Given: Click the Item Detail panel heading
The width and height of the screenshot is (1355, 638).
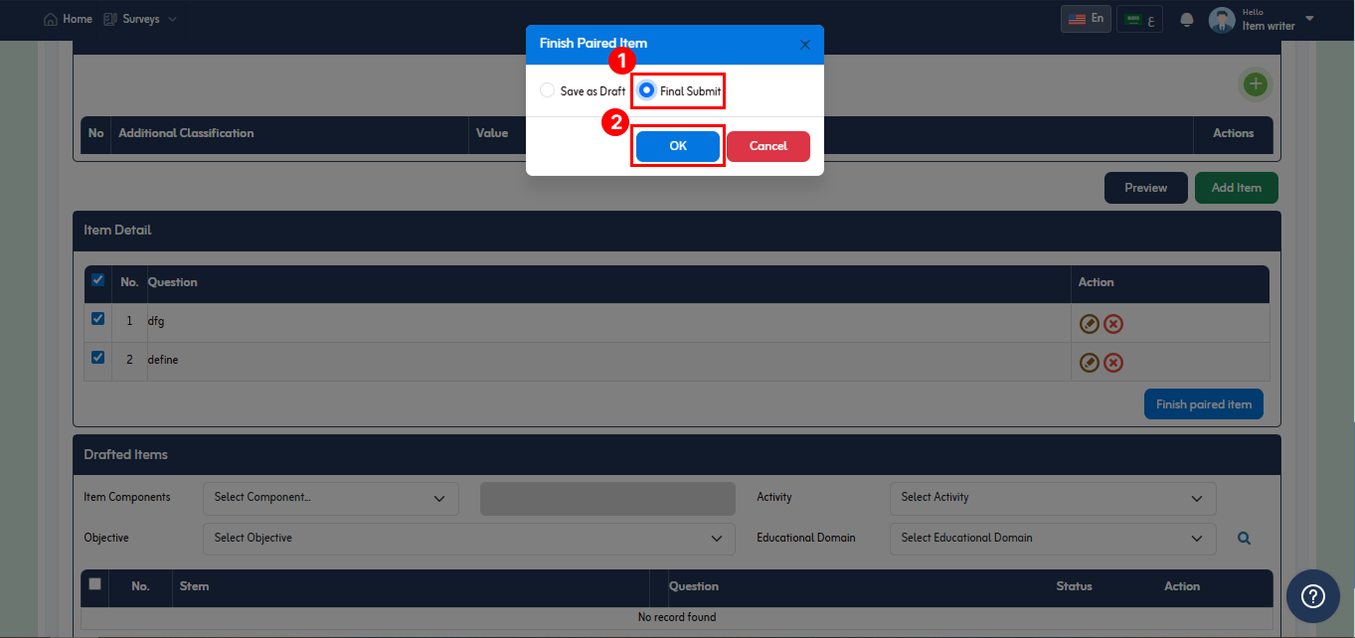Looking at the screenshot, I should pos(117,231).
